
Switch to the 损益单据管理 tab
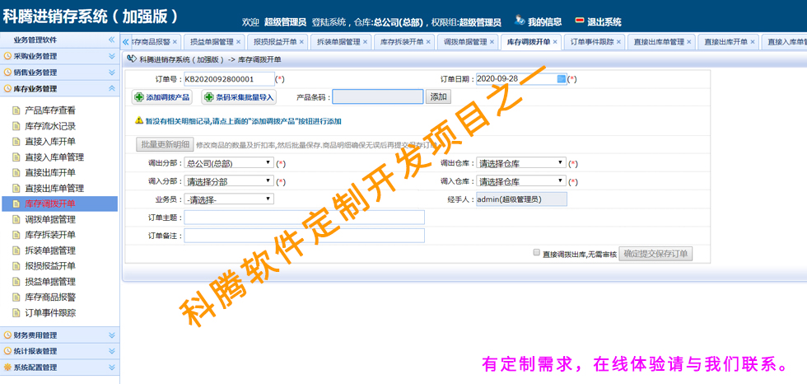pos(212,42)
